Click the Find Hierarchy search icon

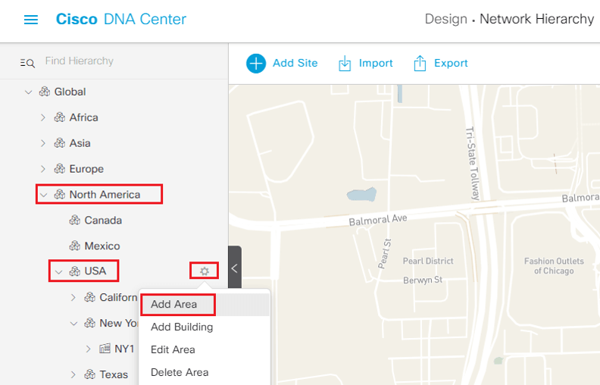click(27, 63)
